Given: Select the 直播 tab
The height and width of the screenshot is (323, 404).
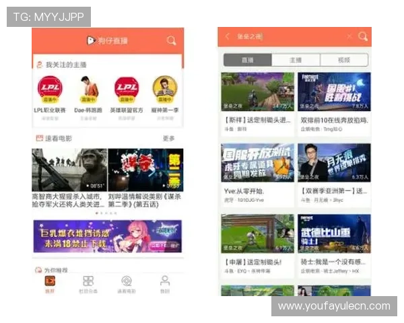Looking at the screenshot, I should (x=248, y=60).
